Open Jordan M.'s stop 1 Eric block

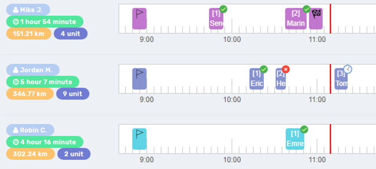(257, 80)
